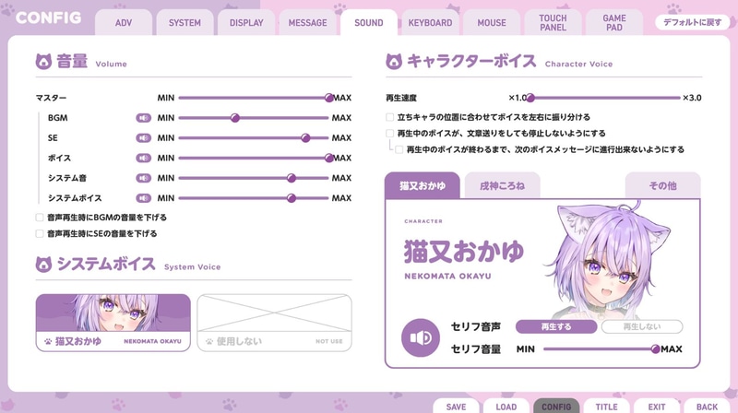Screen dimensions: 738x413
Task: Open the TOUCH PANEL tab
Action: click(x=553, y=22)
